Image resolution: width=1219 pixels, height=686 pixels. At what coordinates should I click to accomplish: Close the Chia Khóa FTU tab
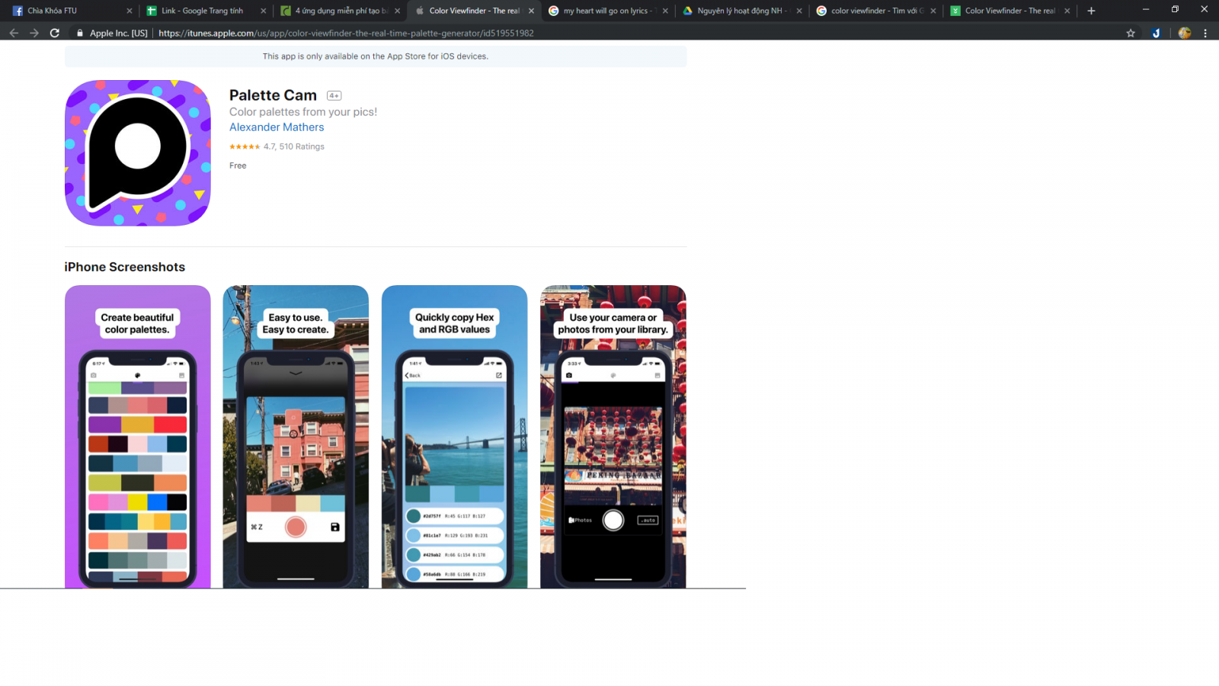tap(129, 11)
